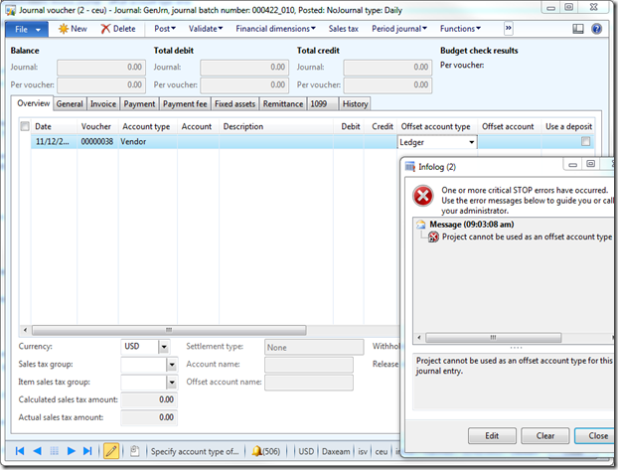Switch to the Payment fee tab

(185, 104)
